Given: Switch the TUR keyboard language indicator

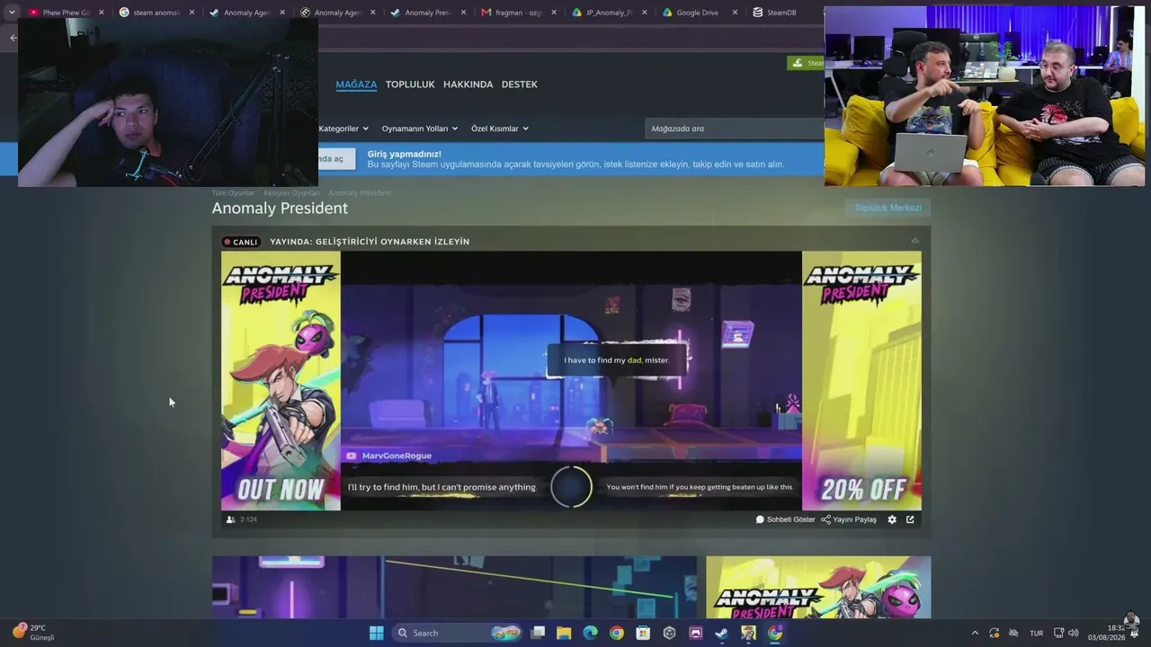Looking at the screenshot, I should pyautogui.click(x=1036, y=633).
